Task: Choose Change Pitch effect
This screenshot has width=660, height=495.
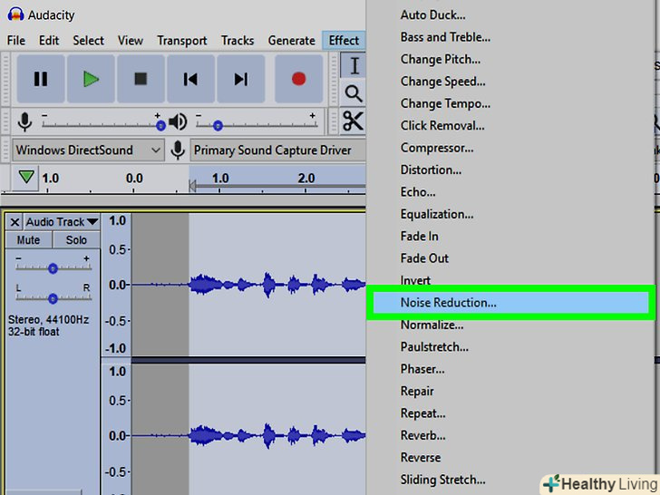Action: (x=441, y=59)
